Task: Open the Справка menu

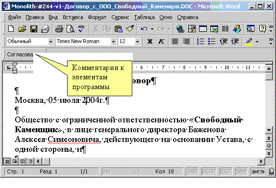Action: [x=188, y=17]
